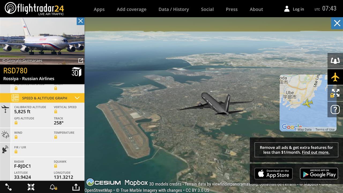Click the Flightradar24 logo
This screenshot has width=343, height=193.
[x=34, y=9]
